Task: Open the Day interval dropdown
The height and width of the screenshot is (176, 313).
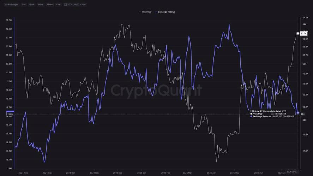Action: click(24, 5)
